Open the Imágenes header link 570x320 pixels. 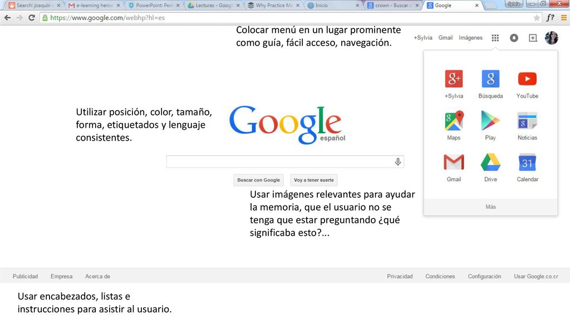click(x=470, y=38)
